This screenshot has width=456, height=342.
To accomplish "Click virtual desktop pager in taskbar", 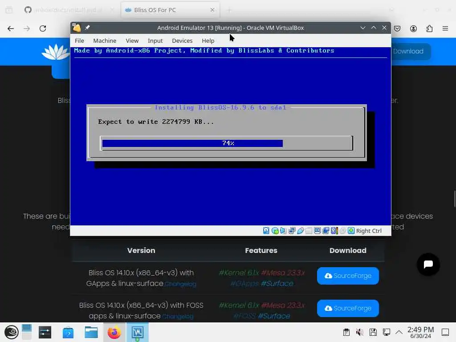I will tap(26, 332).
